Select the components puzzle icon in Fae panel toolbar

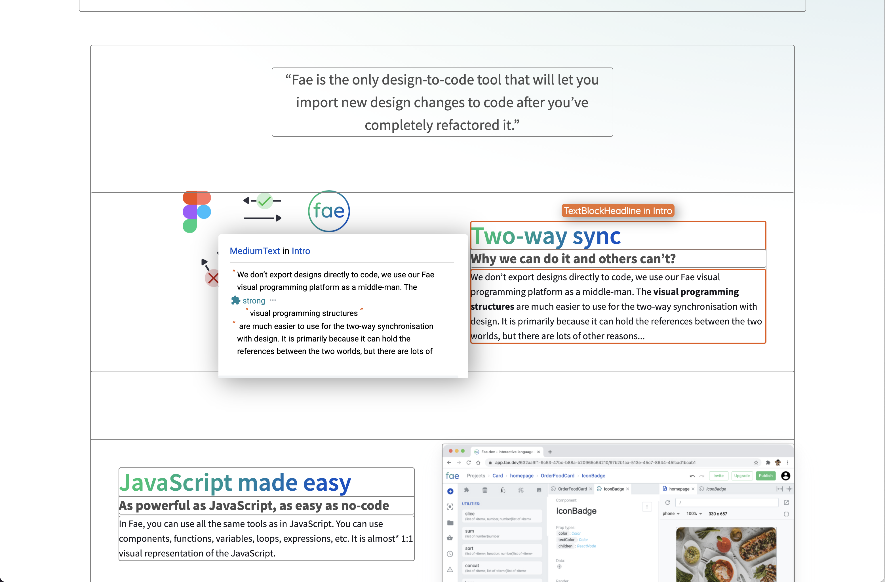467,490
